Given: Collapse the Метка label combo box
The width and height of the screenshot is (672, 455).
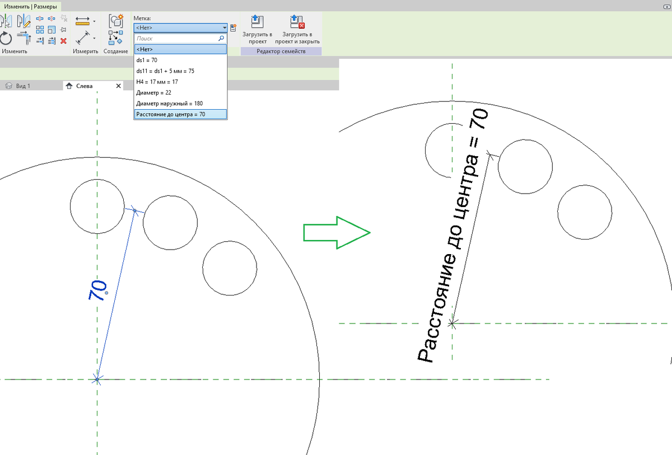Looking at the screenshot, I should tap(225, 27).
